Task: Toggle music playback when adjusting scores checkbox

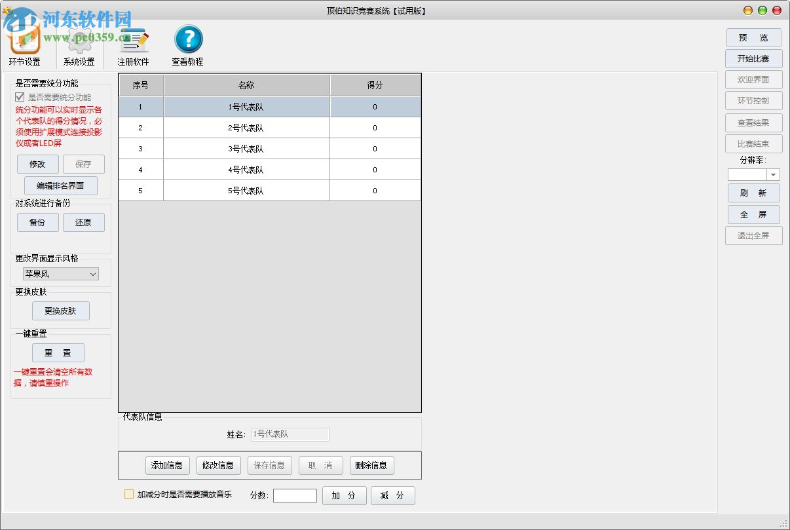Action: coord(129,495)
